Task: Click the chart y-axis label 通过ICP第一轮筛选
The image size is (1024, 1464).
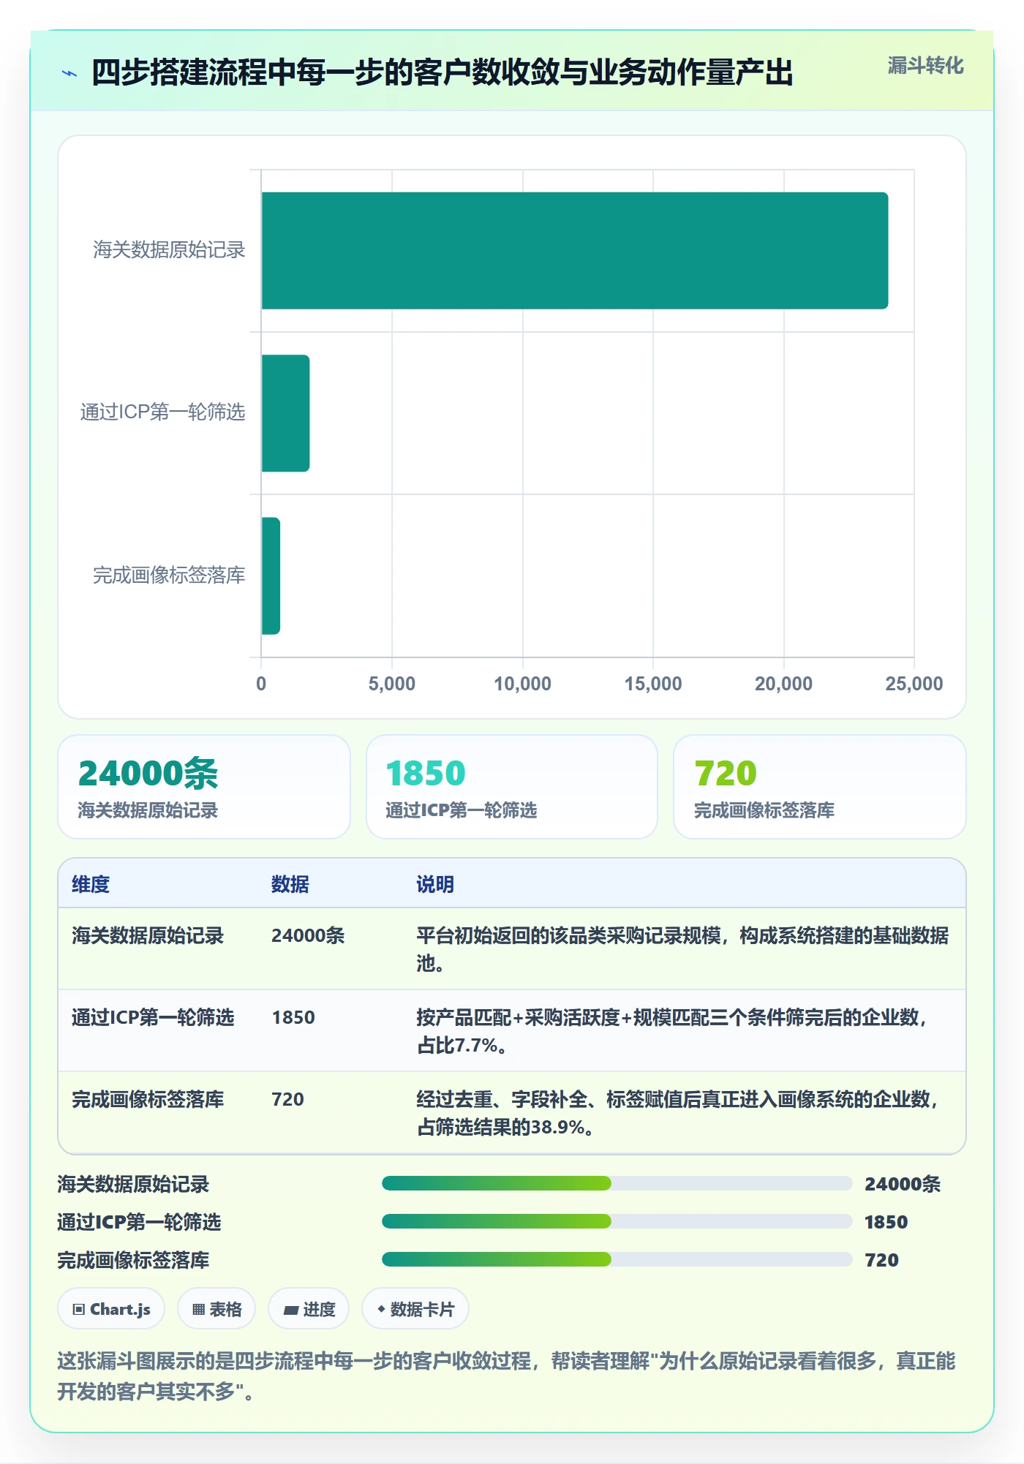Action: point(162,412)
